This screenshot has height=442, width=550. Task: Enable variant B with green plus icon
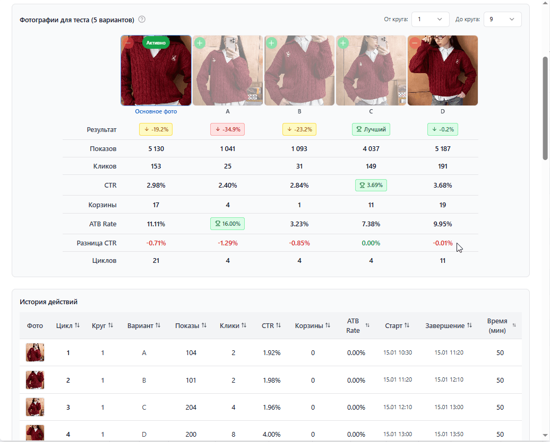(x=271, y=43)
